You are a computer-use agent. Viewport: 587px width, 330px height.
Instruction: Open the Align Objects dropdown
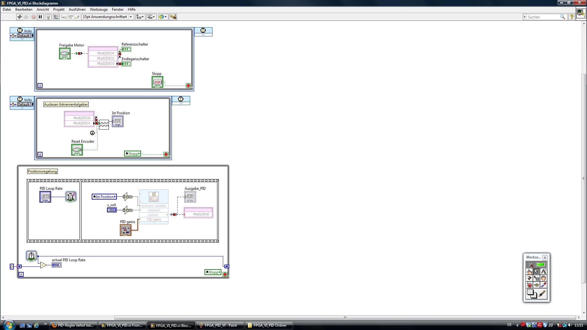click(x=140, y=17)
